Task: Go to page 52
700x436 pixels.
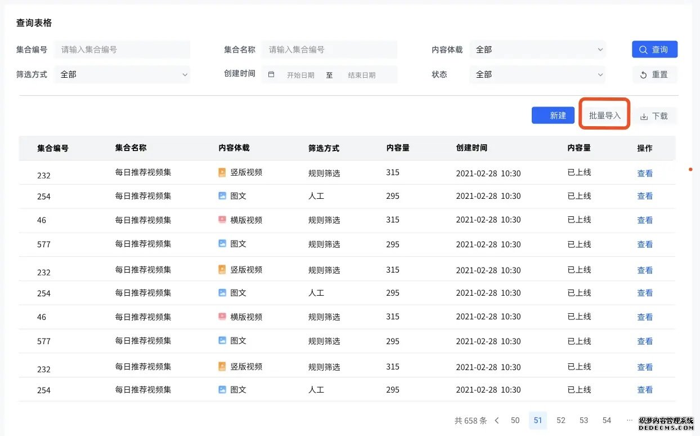Action: point(561,420)
